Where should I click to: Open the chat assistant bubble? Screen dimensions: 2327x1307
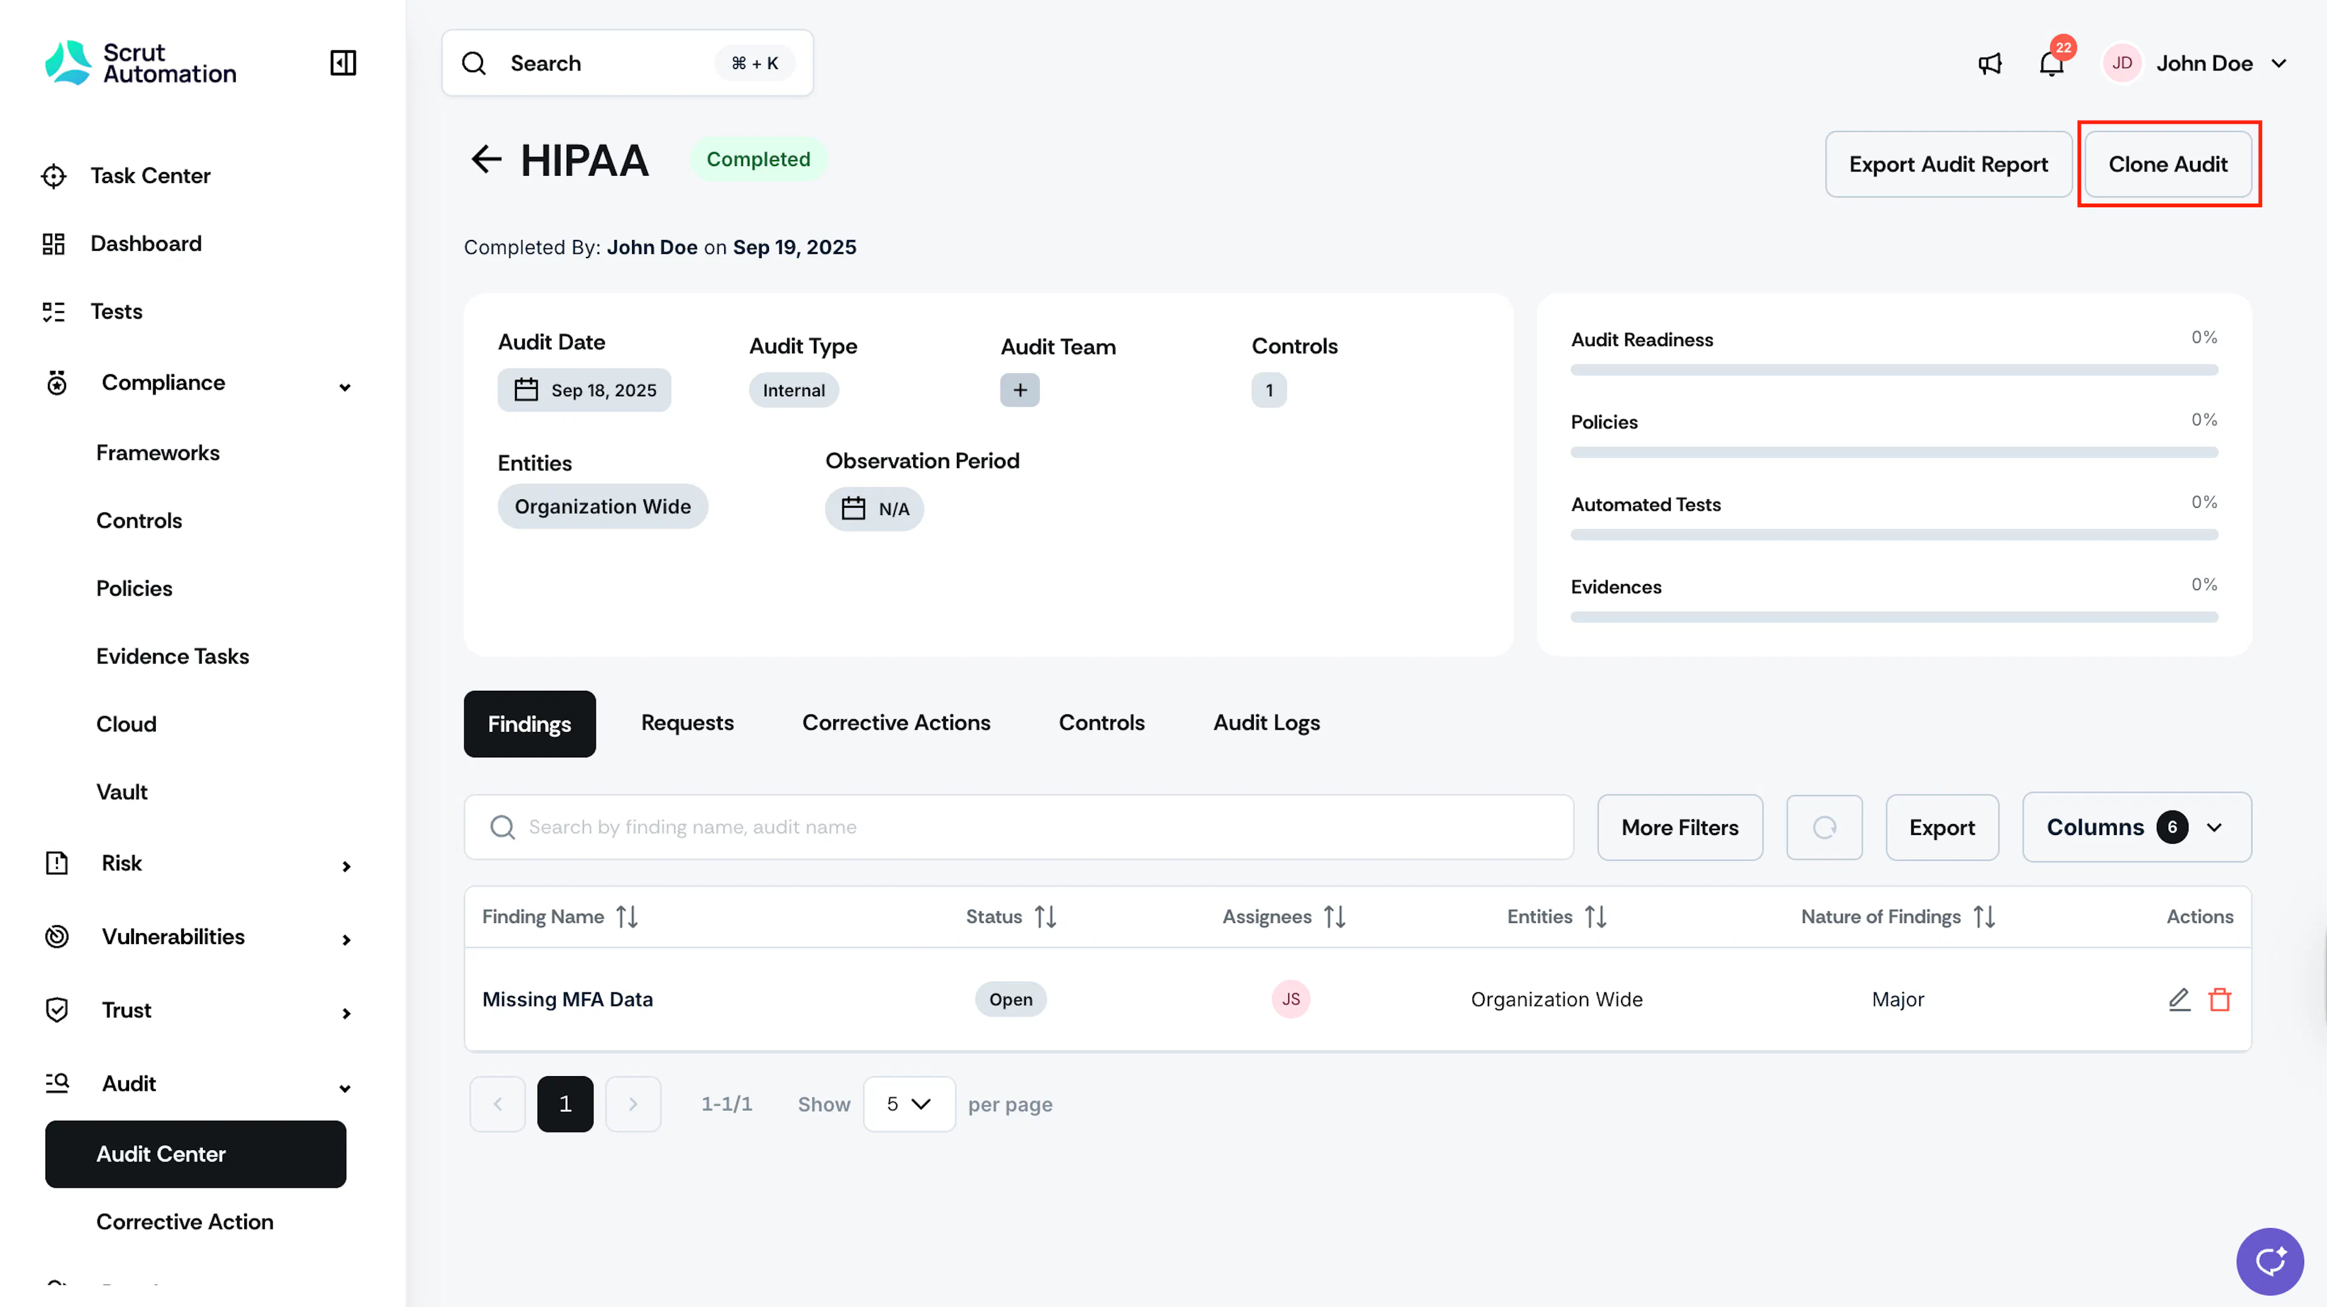[2270, 1261]
